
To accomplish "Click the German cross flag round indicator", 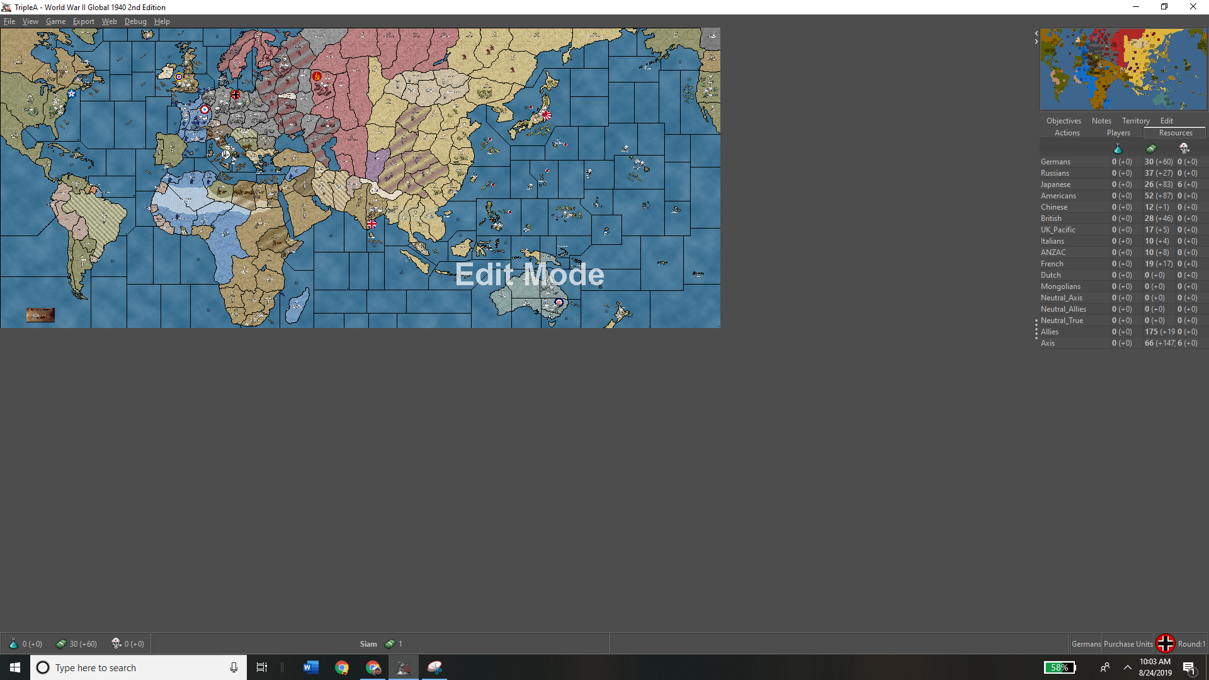I will click(x=1166, y=643).
